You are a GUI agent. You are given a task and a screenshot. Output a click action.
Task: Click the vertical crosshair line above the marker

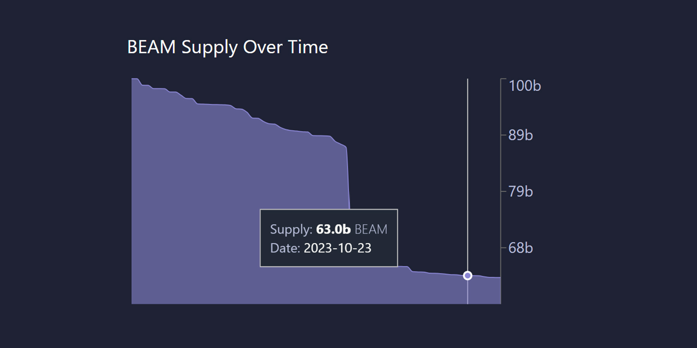467,155
